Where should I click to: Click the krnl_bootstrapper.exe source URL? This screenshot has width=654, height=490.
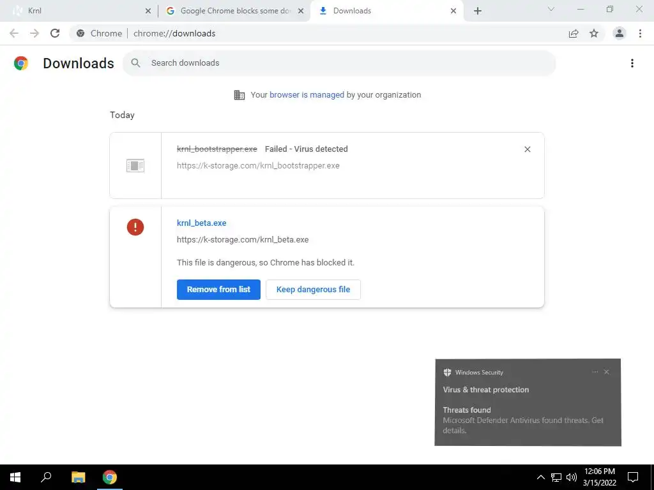258,166
